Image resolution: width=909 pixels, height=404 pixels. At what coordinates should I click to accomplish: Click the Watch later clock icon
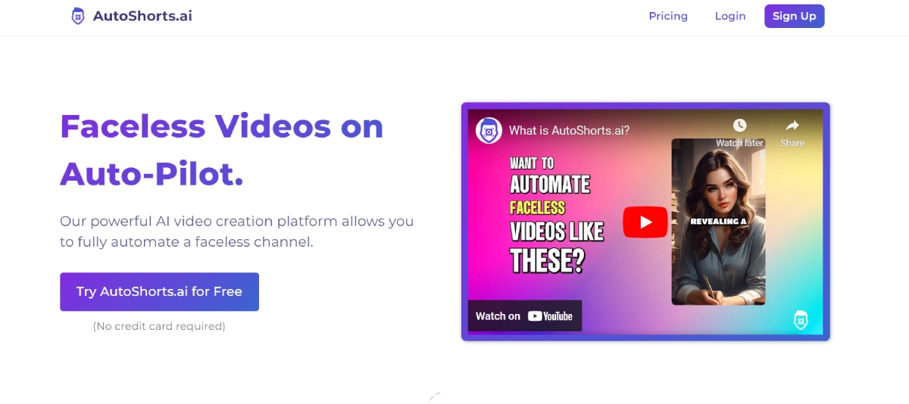point(739,126)
